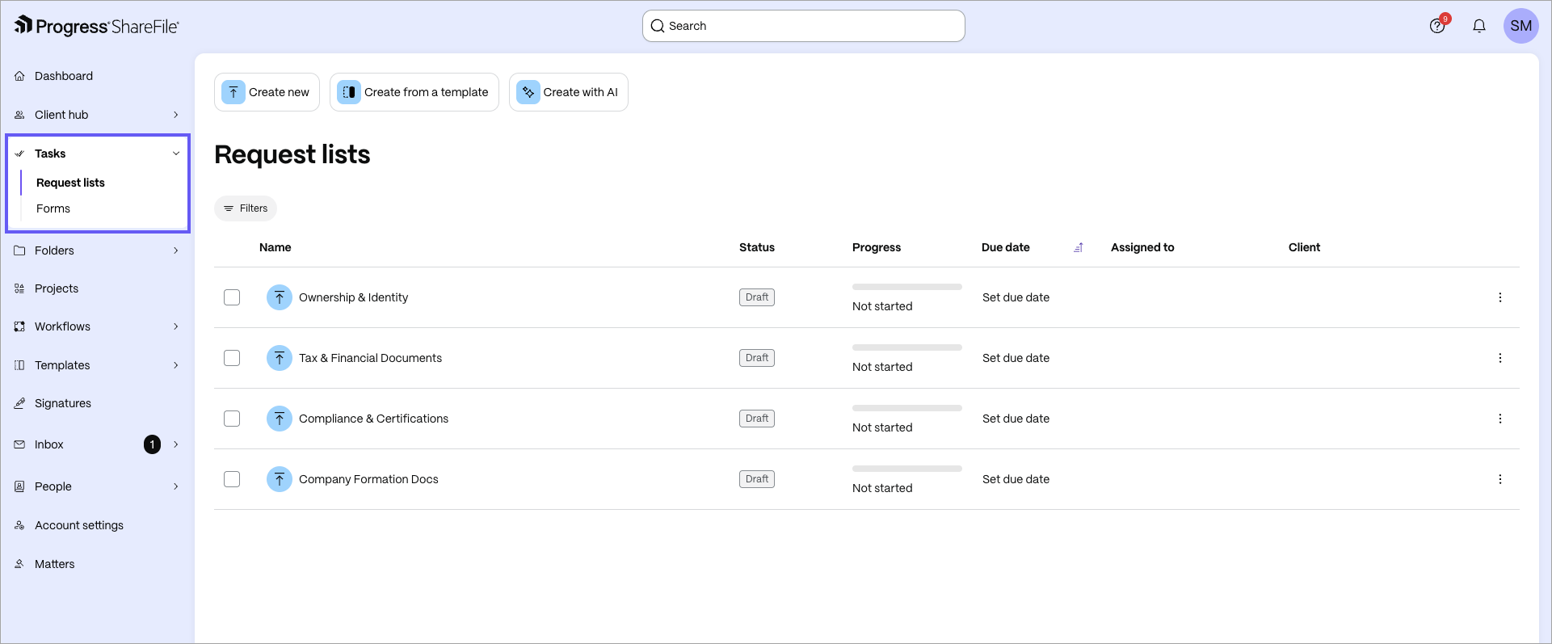The height and width of the screenshot is (644, 1552).
Task: Click Create from a template button
Action: 414,92
